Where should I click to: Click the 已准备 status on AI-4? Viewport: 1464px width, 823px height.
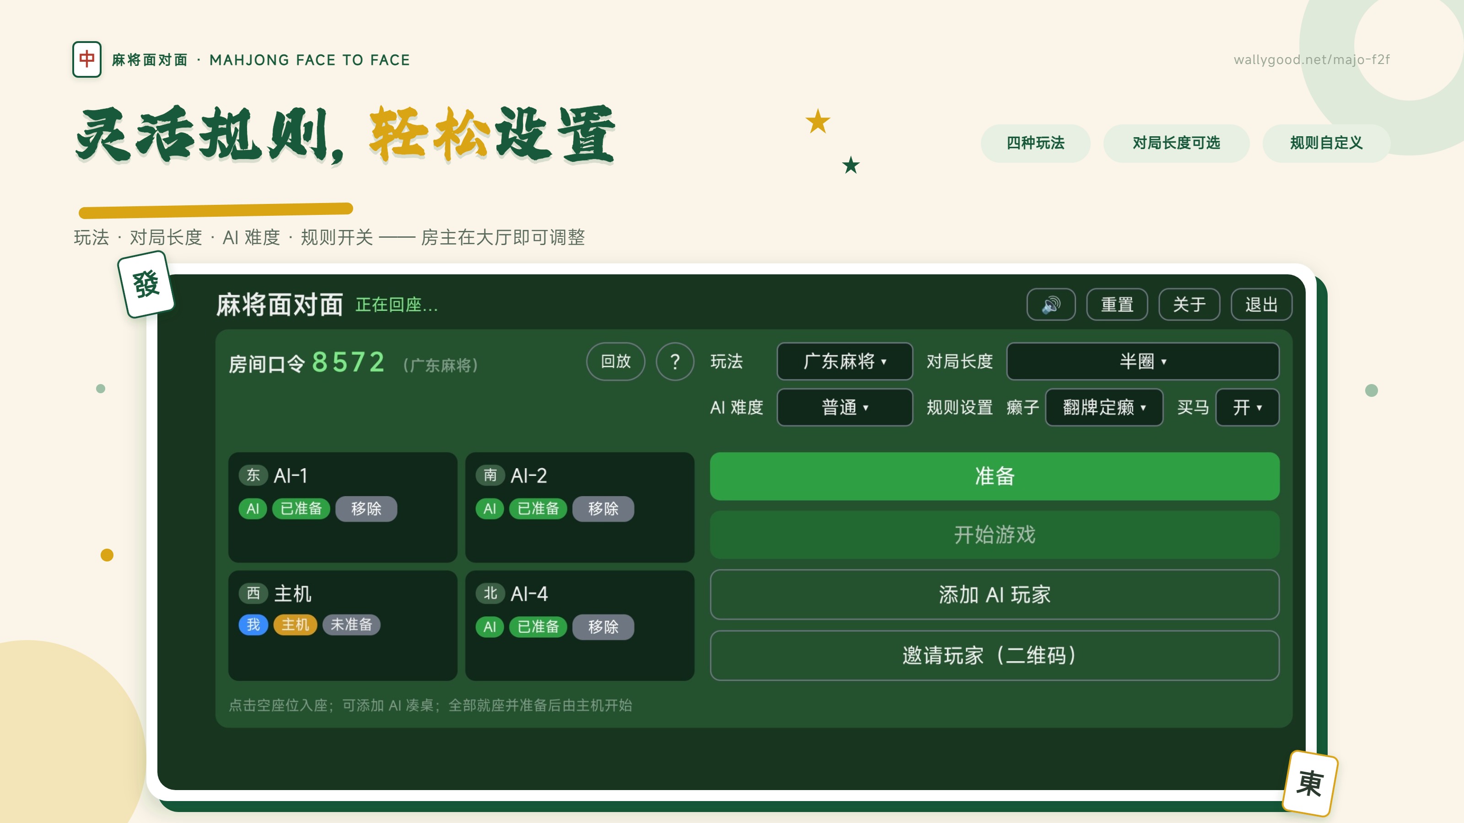coord(538,626)
